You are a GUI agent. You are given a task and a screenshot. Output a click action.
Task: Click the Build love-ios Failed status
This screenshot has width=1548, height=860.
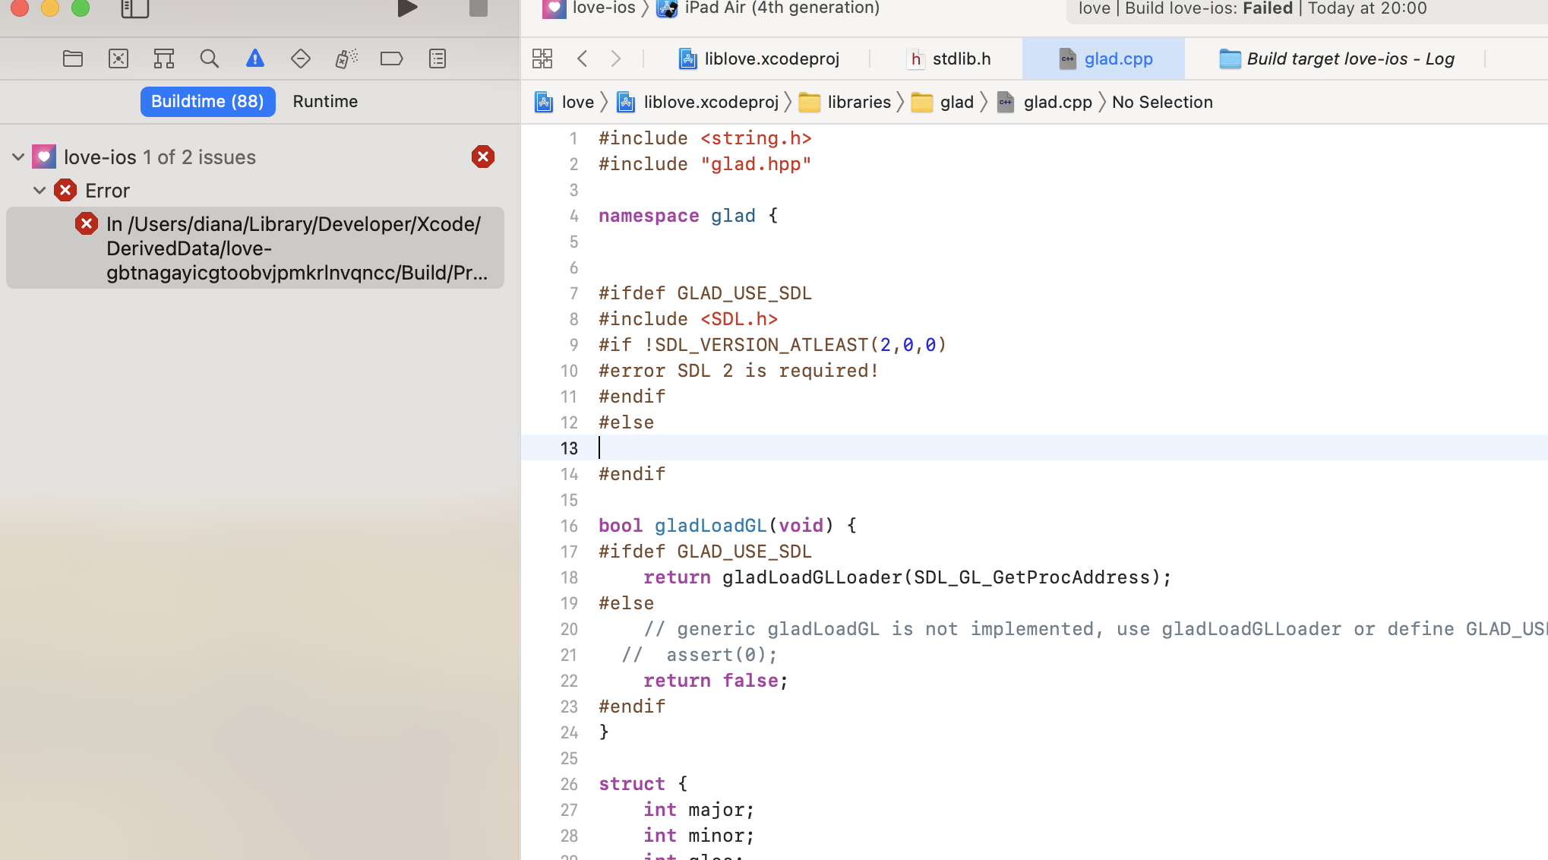coord(1253,8)
